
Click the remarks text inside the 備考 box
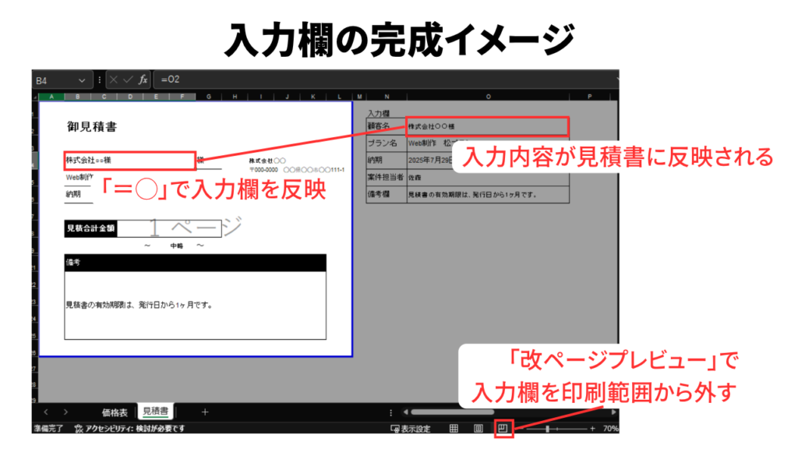pos(139,305)
